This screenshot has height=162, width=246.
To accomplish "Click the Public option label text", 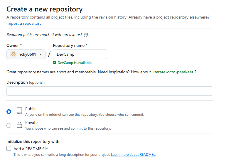I will coord(31,109).
